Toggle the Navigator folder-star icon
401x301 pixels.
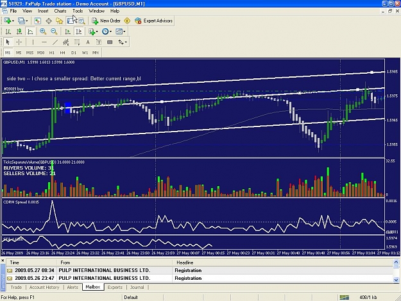[59, 21]
